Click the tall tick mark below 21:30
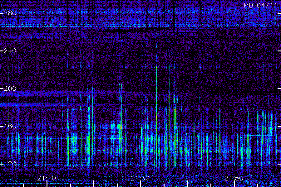This screenshot has height=187, width=281. [141, 184]
